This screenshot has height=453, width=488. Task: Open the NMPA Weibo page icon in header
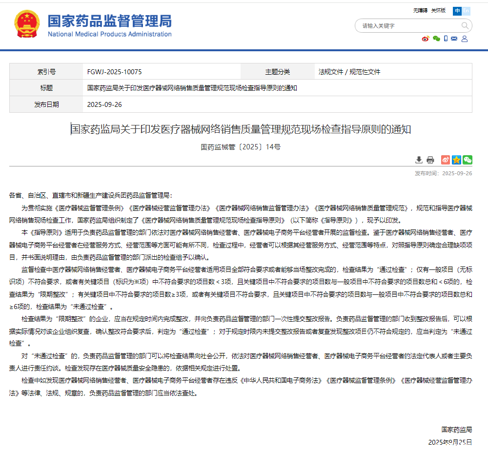[x=426, y=39]
